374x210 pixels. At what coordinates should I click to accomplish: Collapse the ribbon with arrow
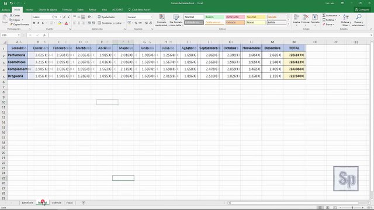pyautogui.click(x=371, y=29)
